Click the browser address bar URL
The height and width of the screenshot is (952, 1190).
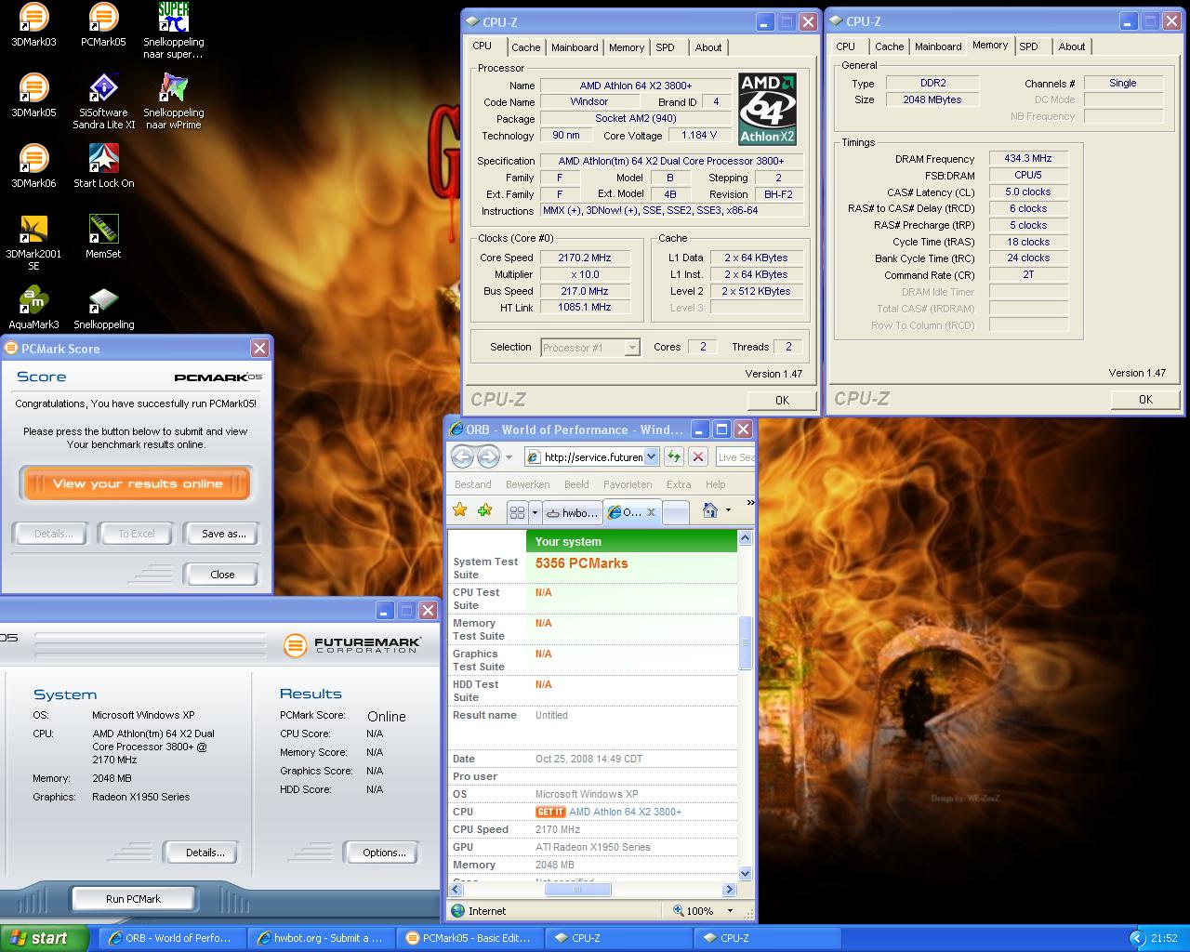pyautogui.click(x=593, y=456)
